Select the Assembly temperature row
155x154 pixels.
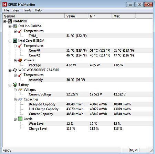click(90, 80)
